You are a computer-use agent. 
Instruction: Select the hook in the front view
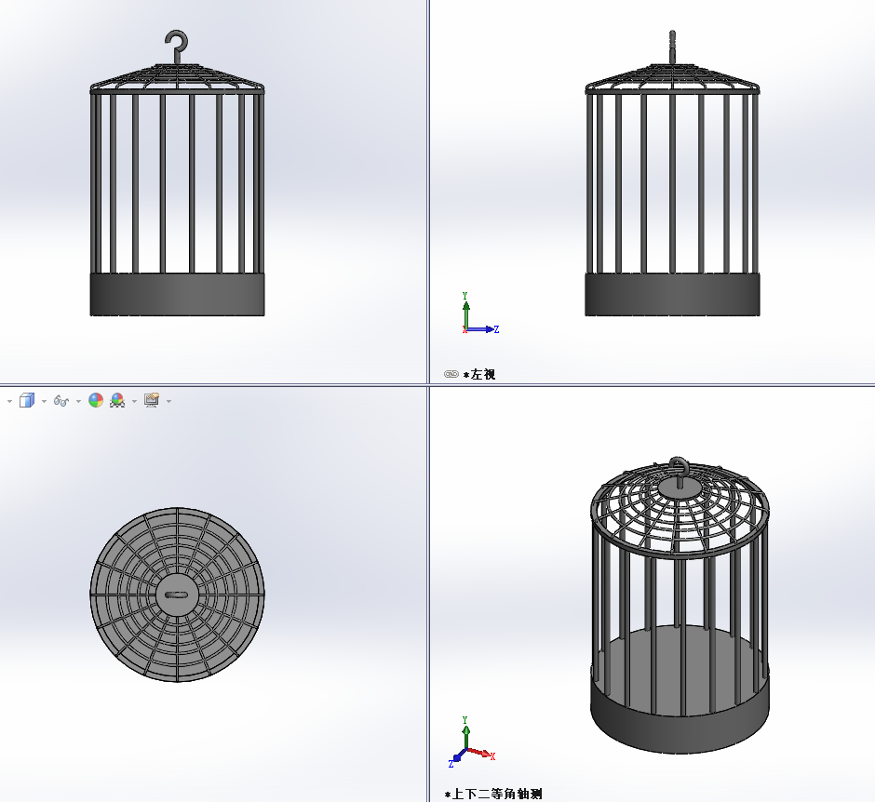[177, 46]
